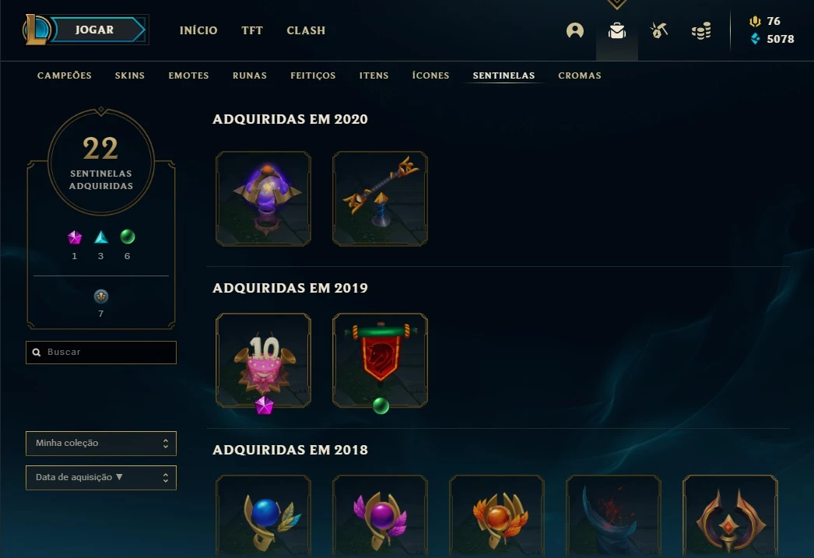
Task: Switch to the Cromas tab
Action: (x=579, y=75)
